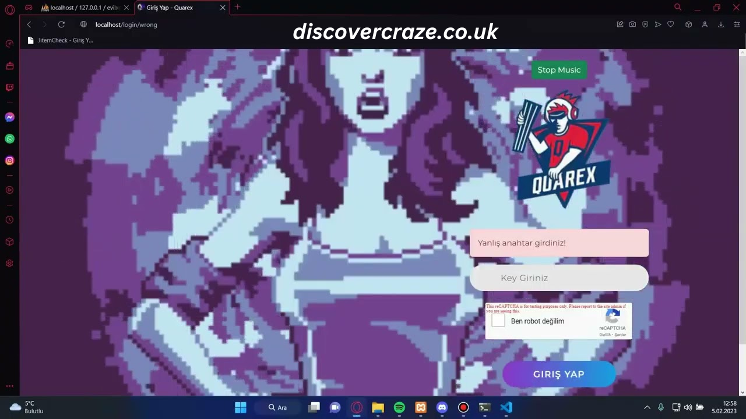The image size is (746, 419).
Task: Open the volume control in the tray
Action: (x=688, y=407)
